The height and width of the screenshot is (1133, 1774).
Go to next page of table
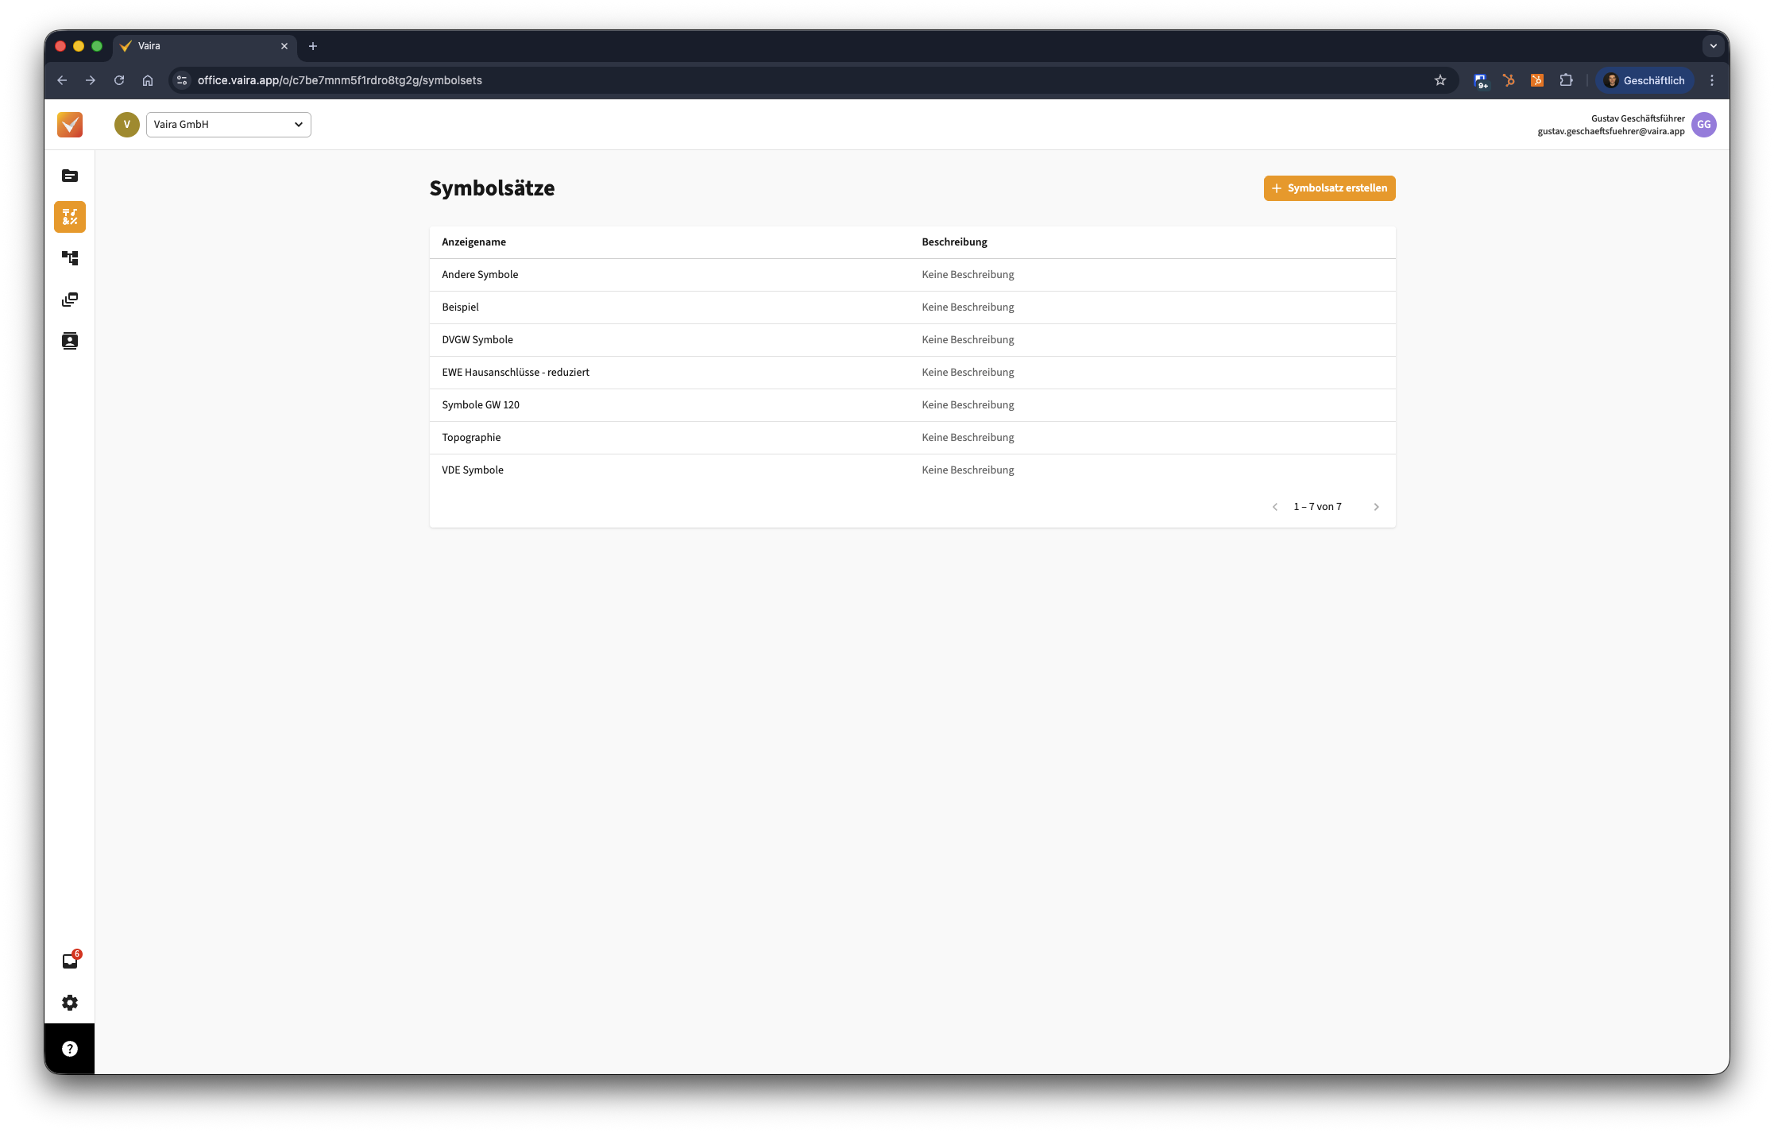click(1376, 507)
